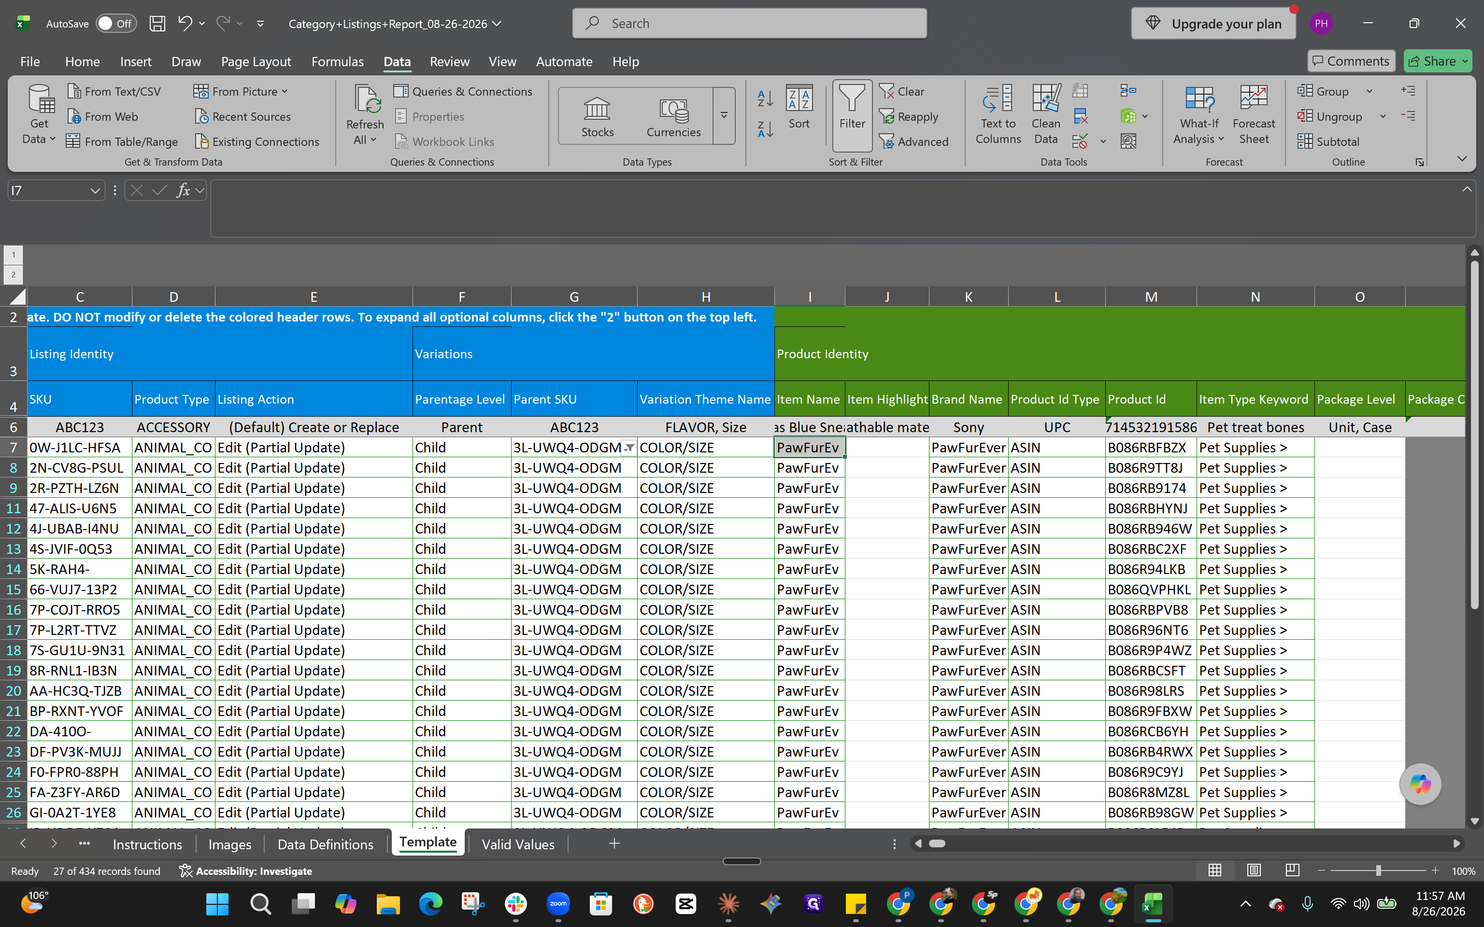The image size is (1484, 927).
Task: Sort A to Z ascending
Action: (765, 98)
